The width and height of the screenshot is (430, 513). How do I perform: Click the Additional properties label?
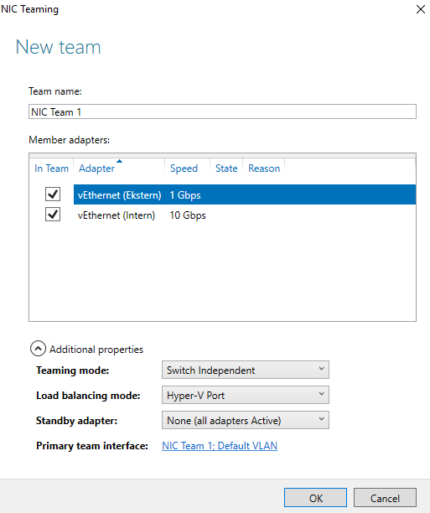[96, 349]
